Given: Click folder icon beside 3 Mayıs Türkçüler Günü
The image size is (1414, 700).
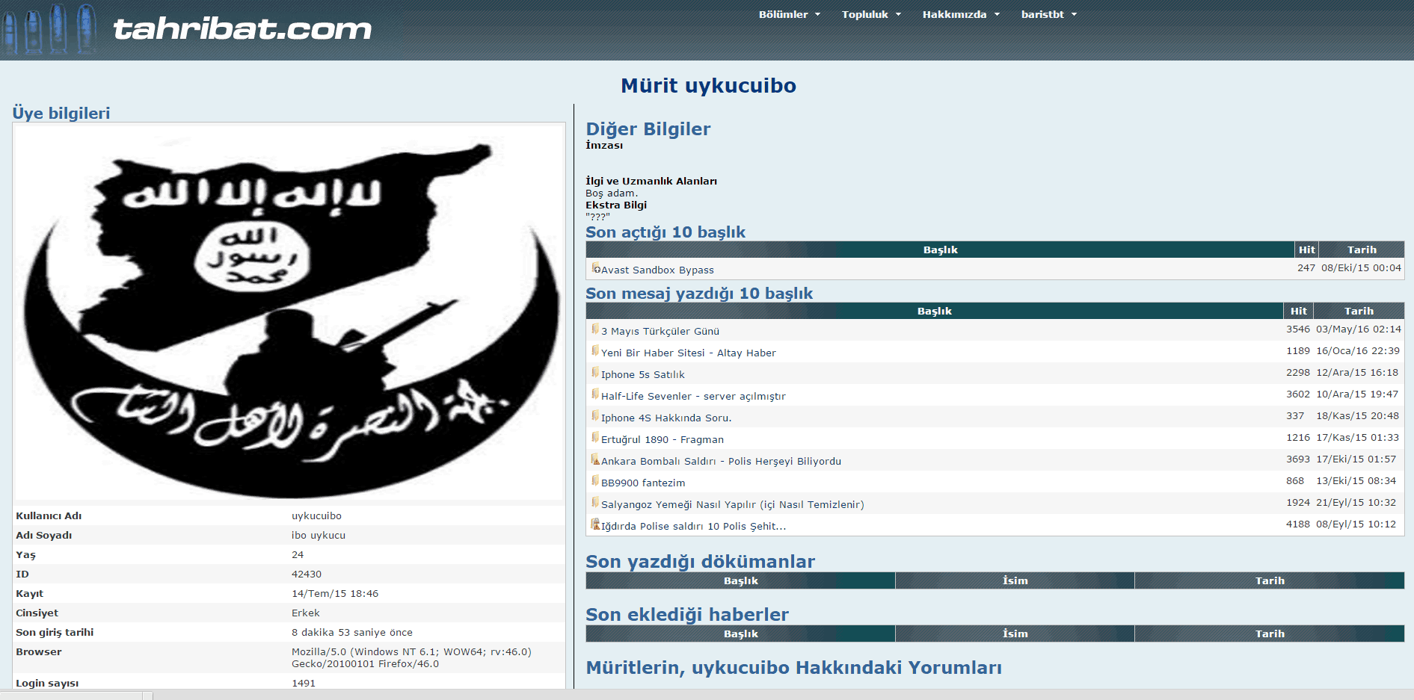Looking at the screenshot, I should 595,329.
